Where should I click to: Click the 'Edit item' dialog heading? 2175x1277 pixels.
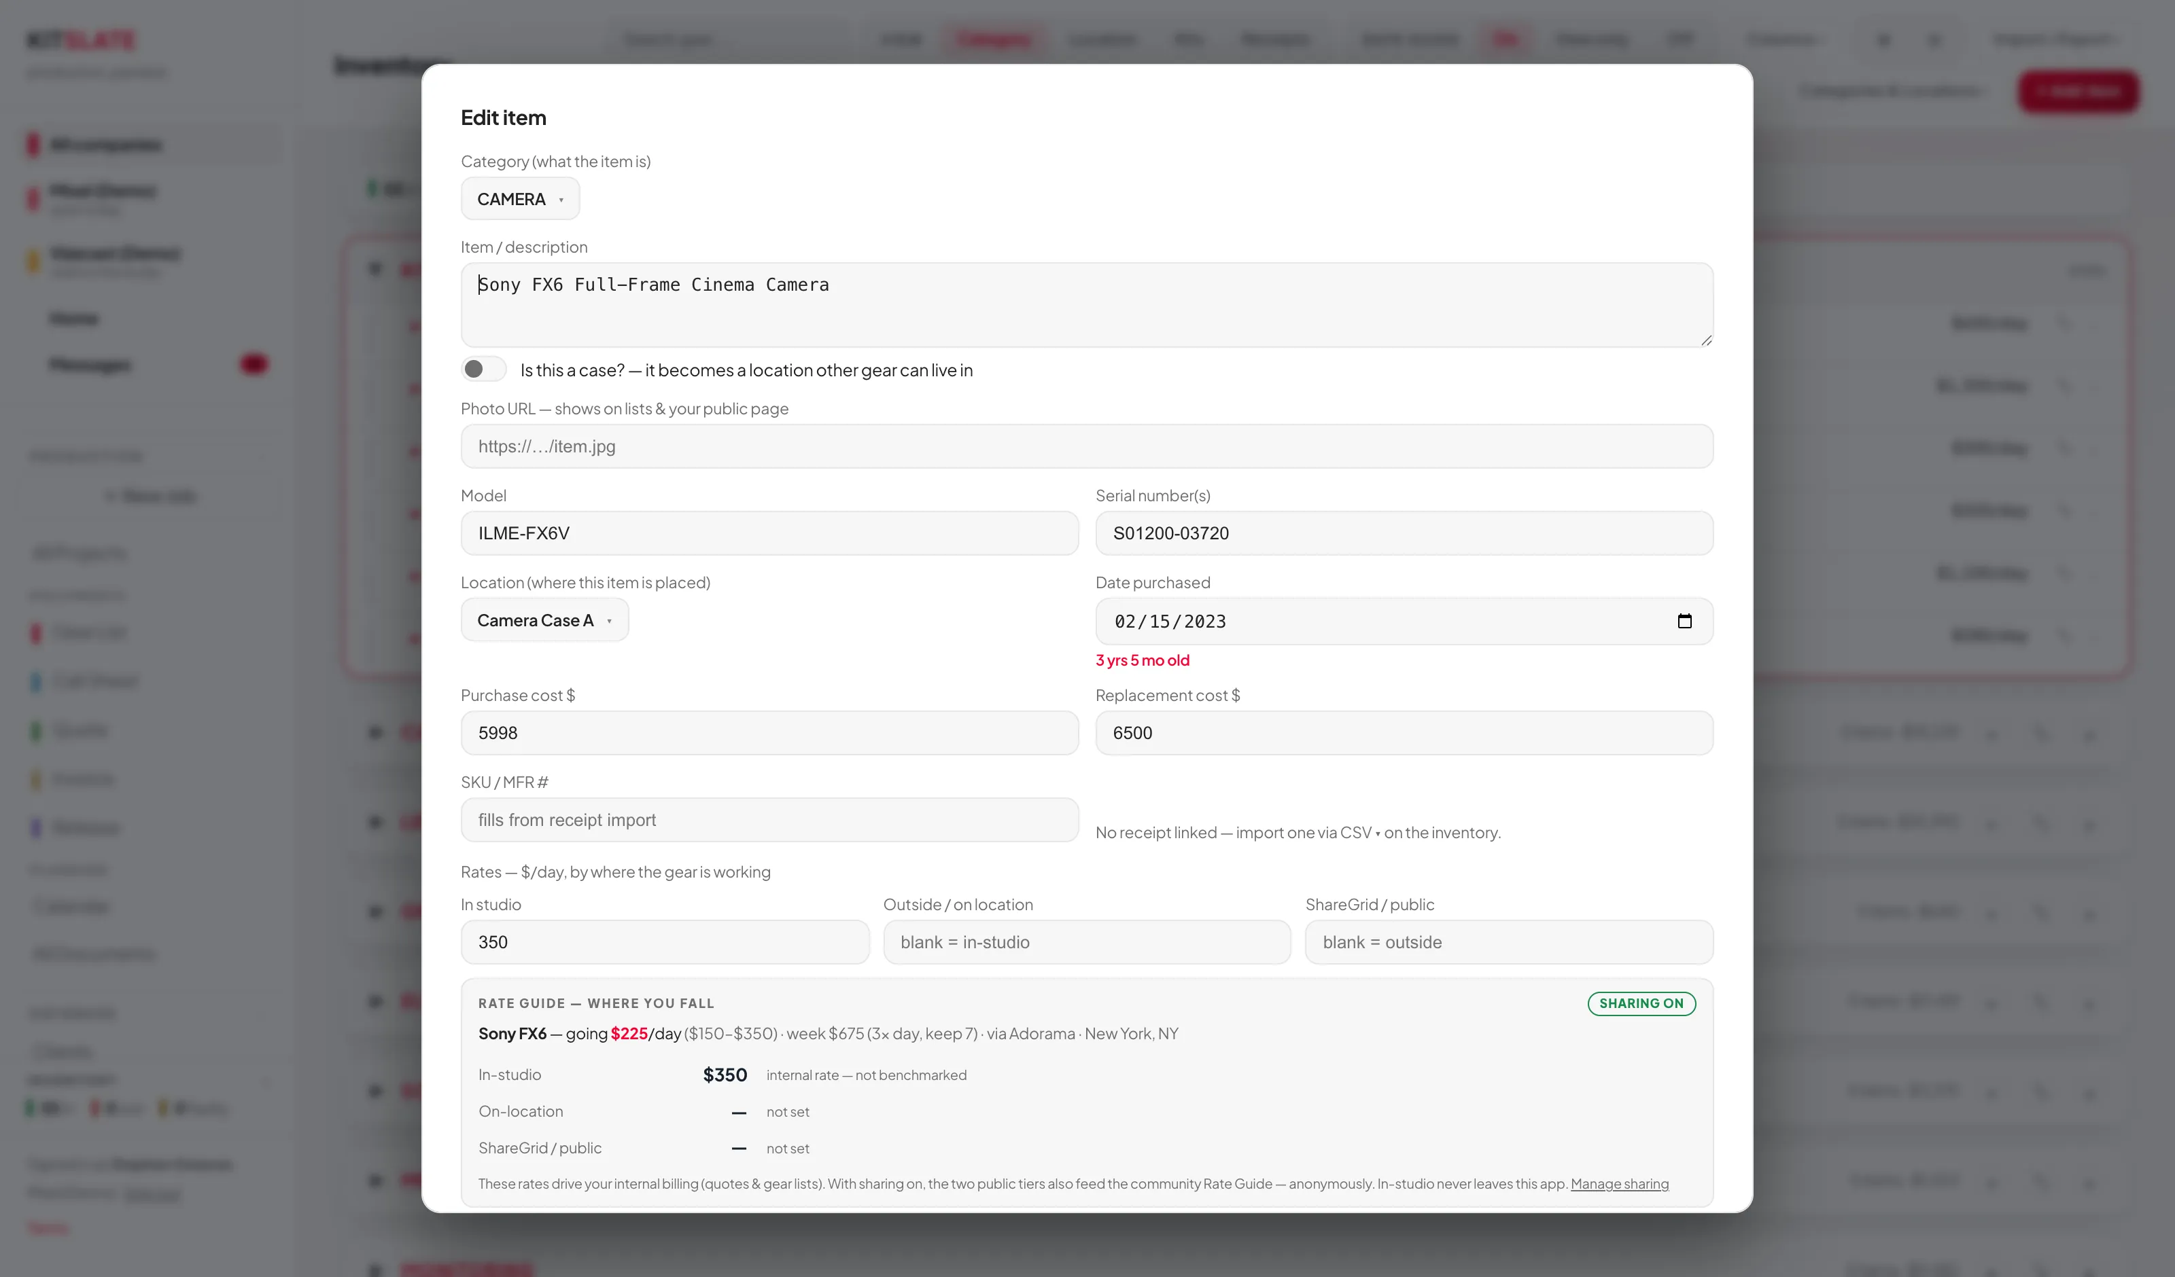503,118
